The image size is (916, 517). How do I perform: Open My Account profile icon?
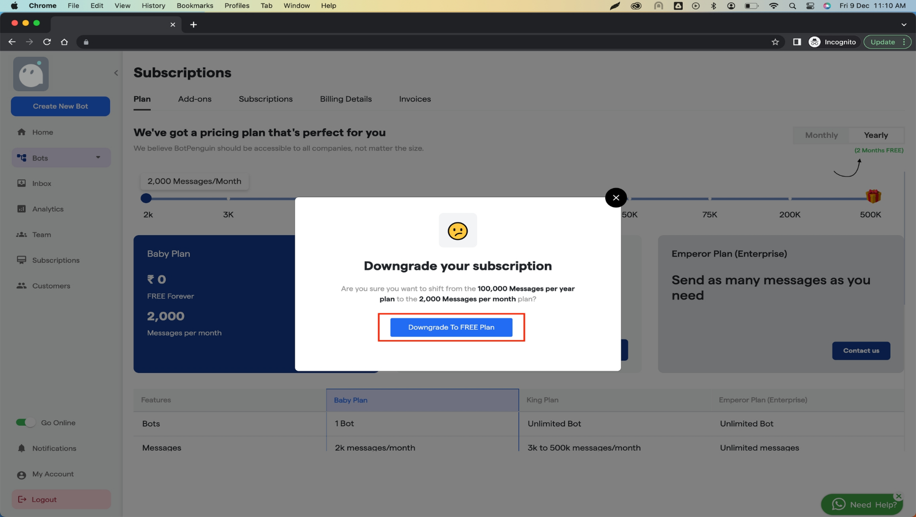pos(22,474)
